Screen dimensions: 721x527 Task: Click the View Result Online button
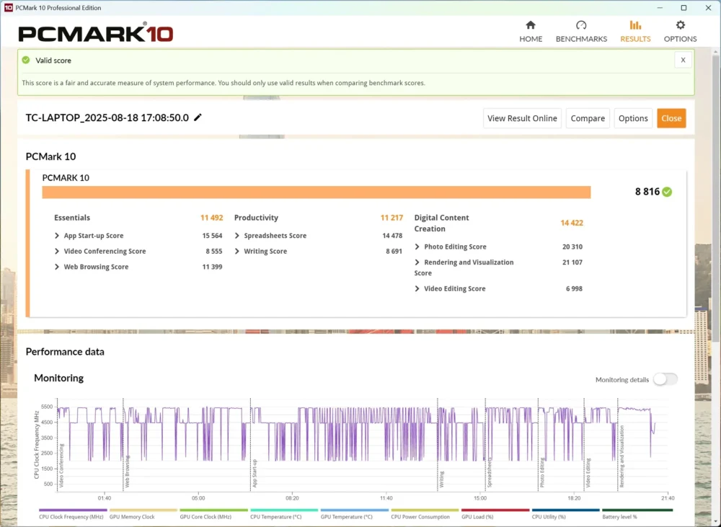pyautogui.click(x=522, y=118)
